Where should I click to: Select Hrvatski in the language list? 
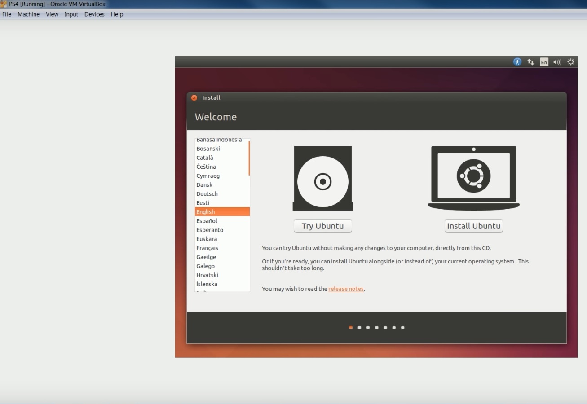click(222, 275)
